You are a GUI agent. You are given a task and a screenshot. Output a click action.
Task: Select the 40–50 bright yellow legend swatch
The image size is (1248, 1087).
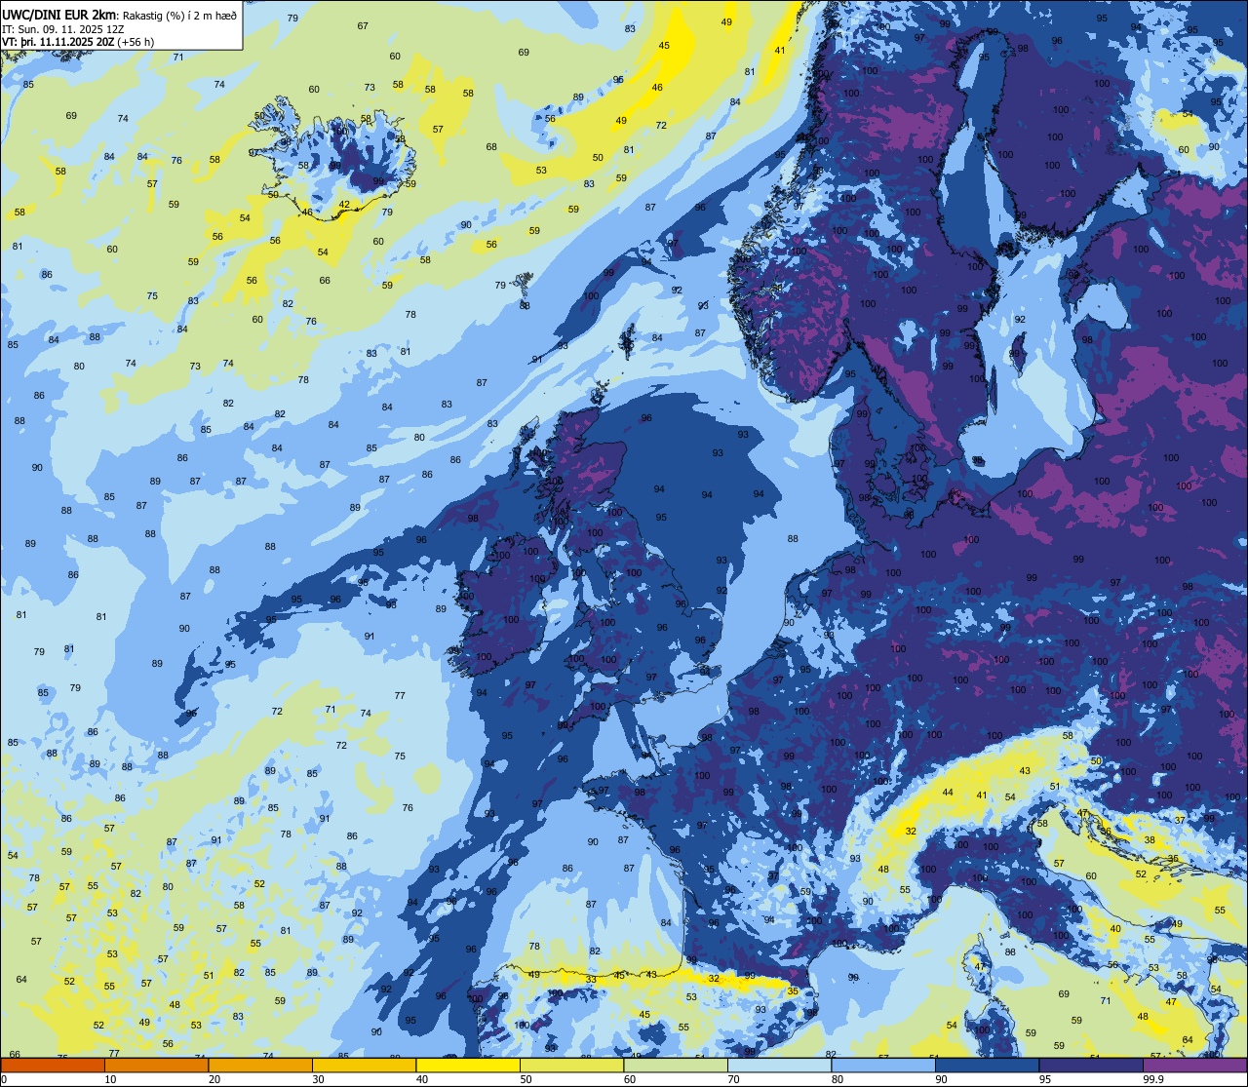[x=468, y=1065]
